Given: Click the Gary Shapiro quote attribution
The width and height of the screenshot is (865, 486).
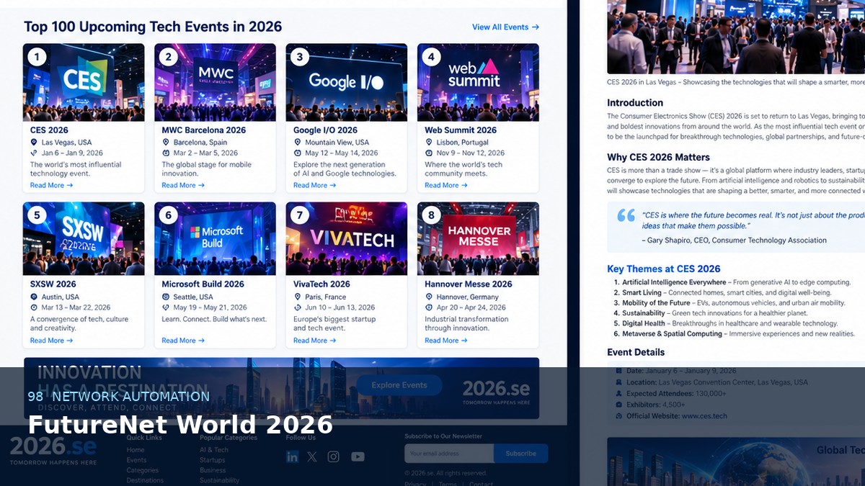Looking at the screenshot, I should pos(734,240).
